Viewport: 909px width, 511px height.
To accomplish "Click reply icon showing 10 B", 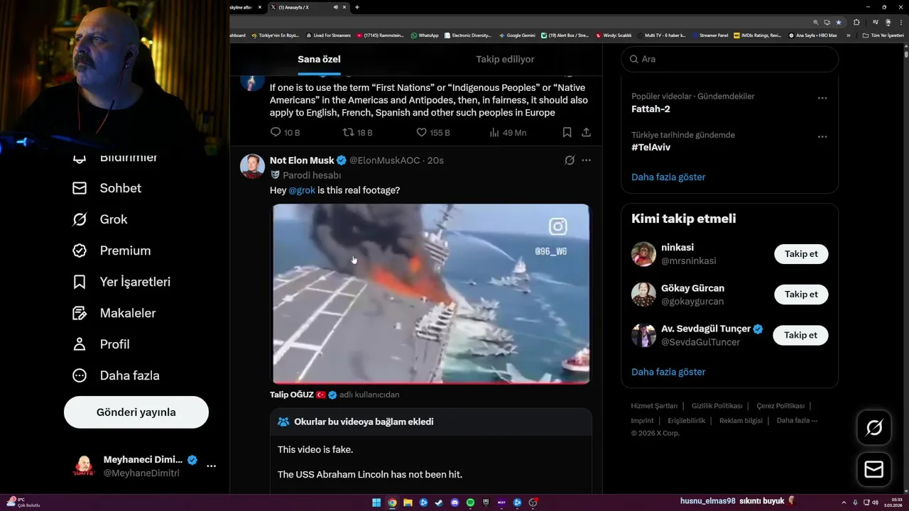I will 276,132.
